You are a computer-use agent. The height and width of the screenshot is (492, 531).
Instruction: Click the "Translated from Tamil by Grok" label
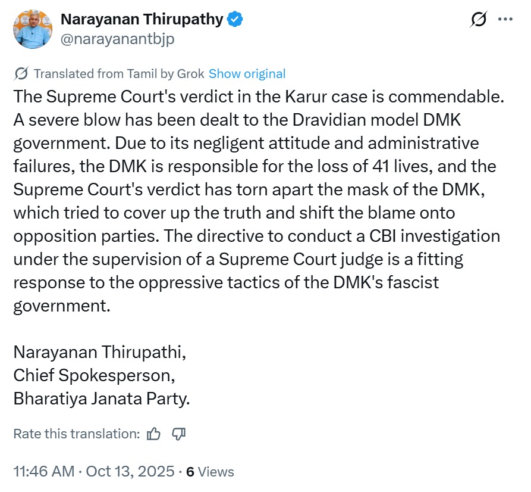click(x=119, y=74)
